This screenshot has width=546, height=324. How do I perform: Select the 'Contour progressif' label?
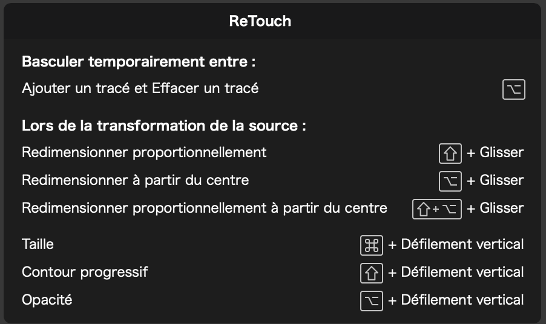click(85, 272)
